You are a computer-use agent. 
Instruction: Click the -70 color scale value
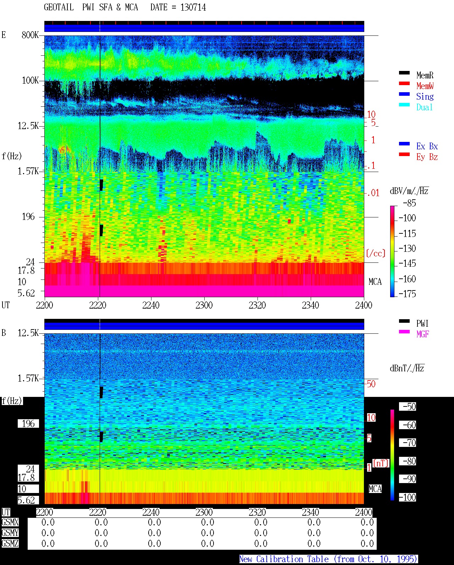click(x=408, y=443)
